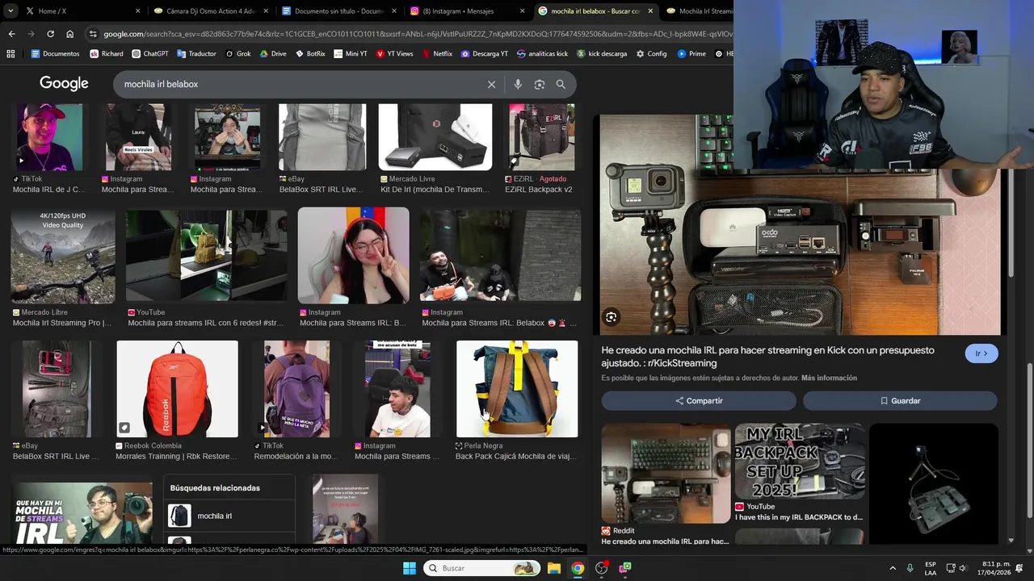Image resolution: width=1034 pixels, height=581 pixels.
Task: Open the browser home page icon
Action: point(69,34)
